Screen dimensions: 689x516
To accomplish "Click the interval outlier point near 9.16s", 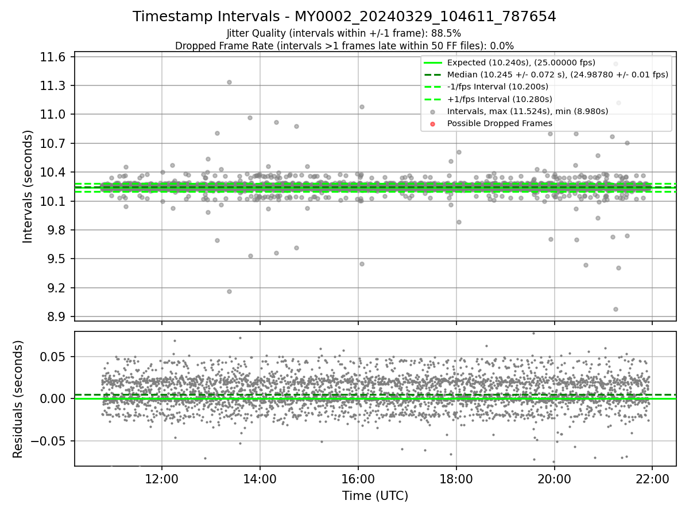I will [x=229, y=291].
